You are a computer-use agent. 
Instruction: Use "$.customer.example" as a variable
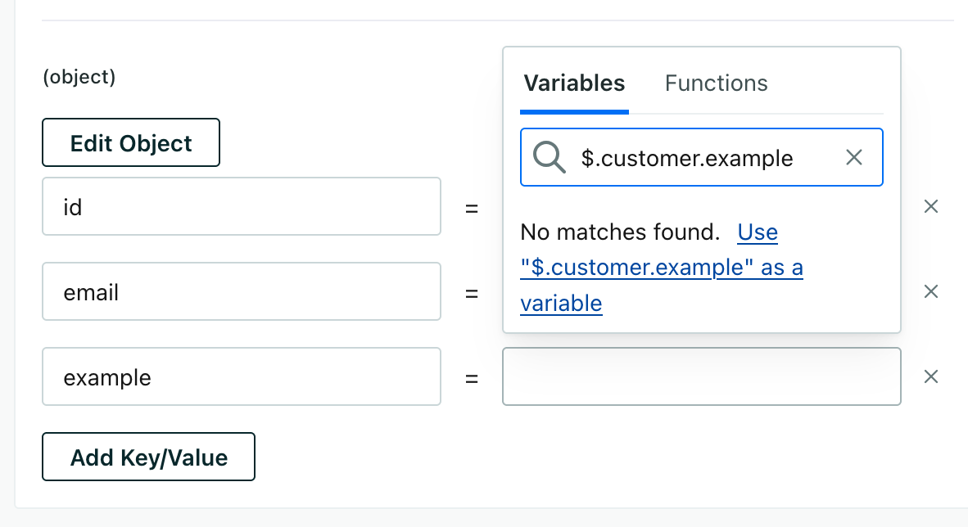(x=662, y=267)
